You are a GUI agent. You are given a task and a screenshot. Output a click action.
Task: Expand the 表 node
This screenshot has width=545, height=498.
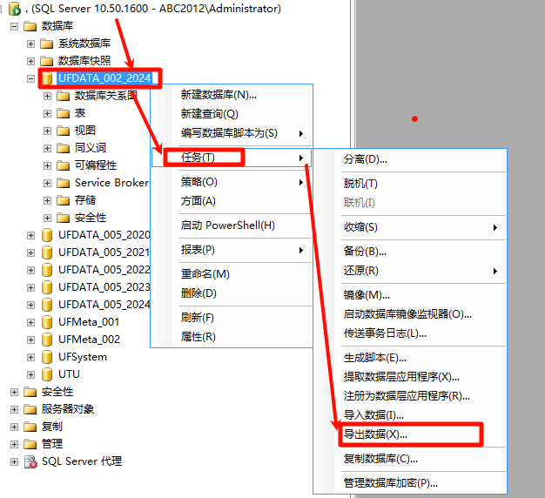coord(47,113)
